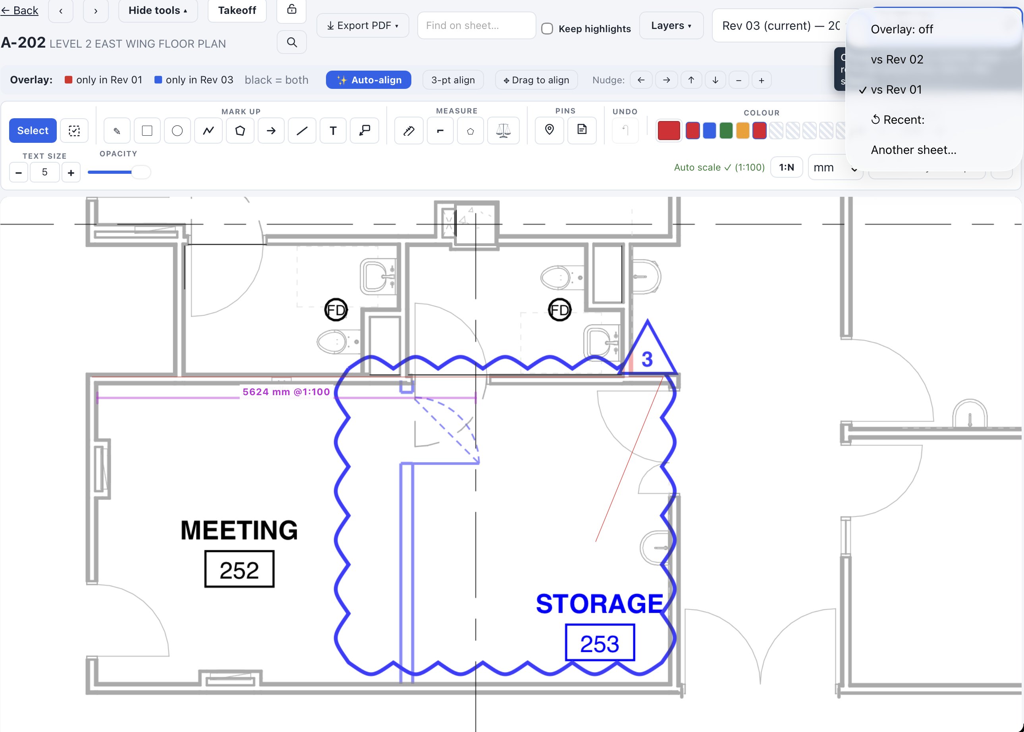This screenshot has width=1024, height=732.
Task: Collapse the toolbar with Hide tools
Action: 158,10
